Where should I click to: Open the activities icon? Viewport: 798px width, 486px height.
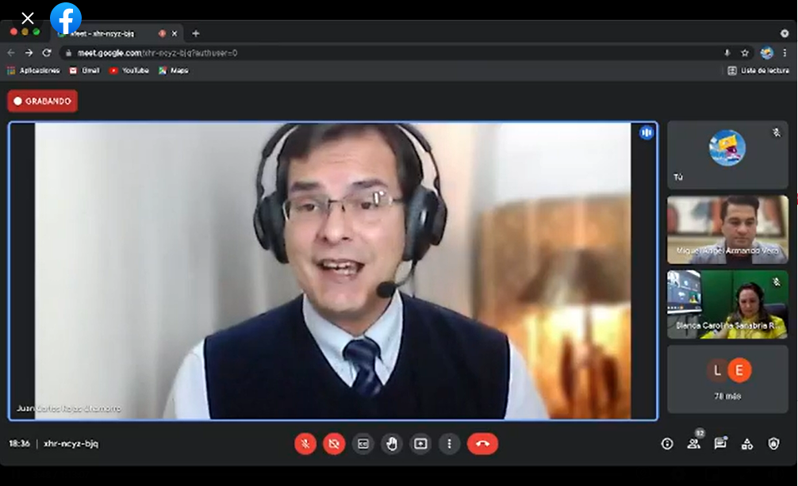tap(747, 444)
